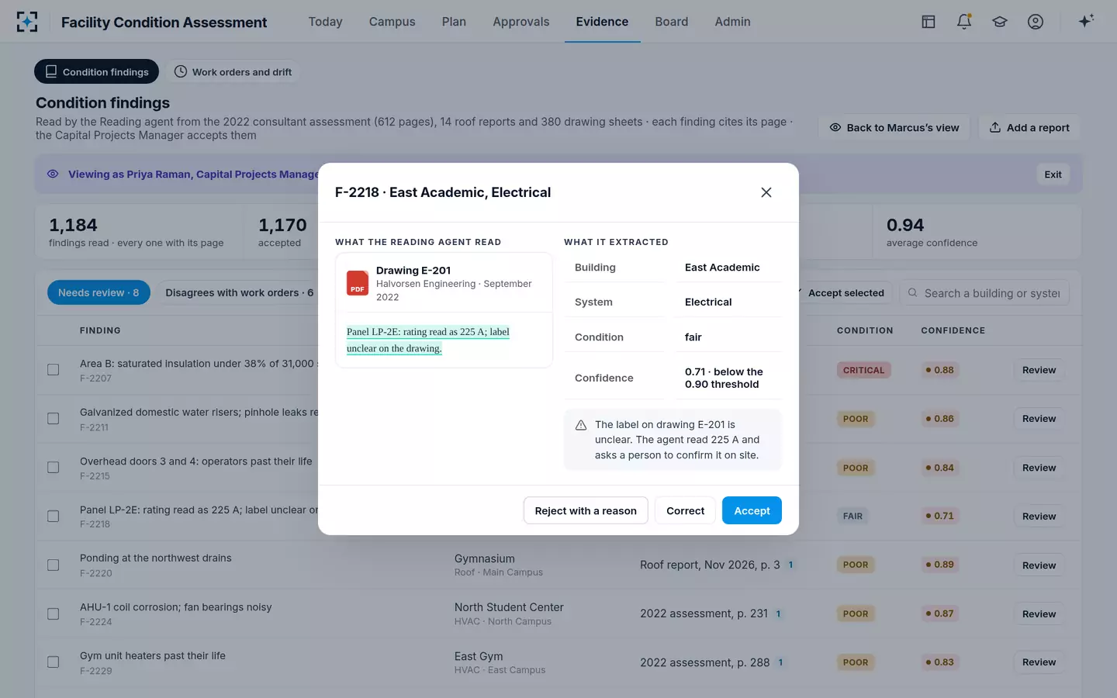Review the Gym unit heaters finding
The width and height of the screenshot is (1117, 698).
(1039, 662)
